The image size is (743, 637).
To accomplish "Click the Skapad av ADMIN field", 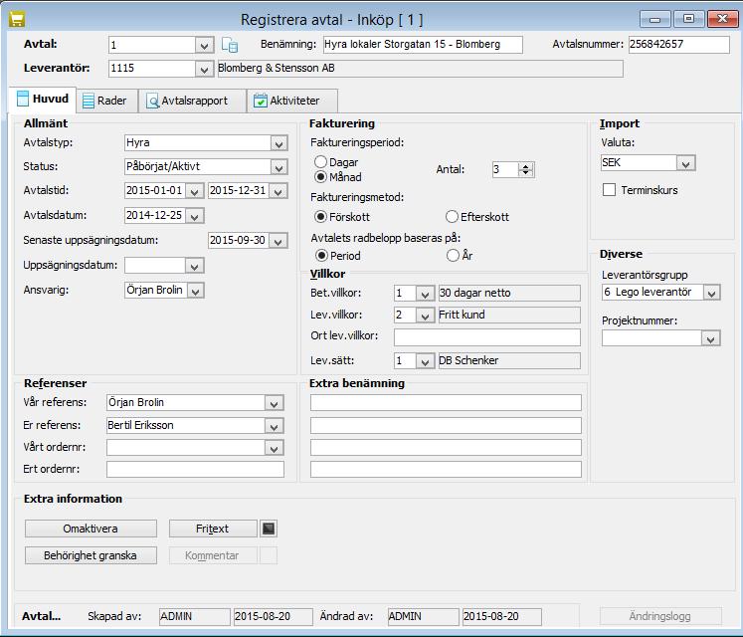I will coord(194,617).
